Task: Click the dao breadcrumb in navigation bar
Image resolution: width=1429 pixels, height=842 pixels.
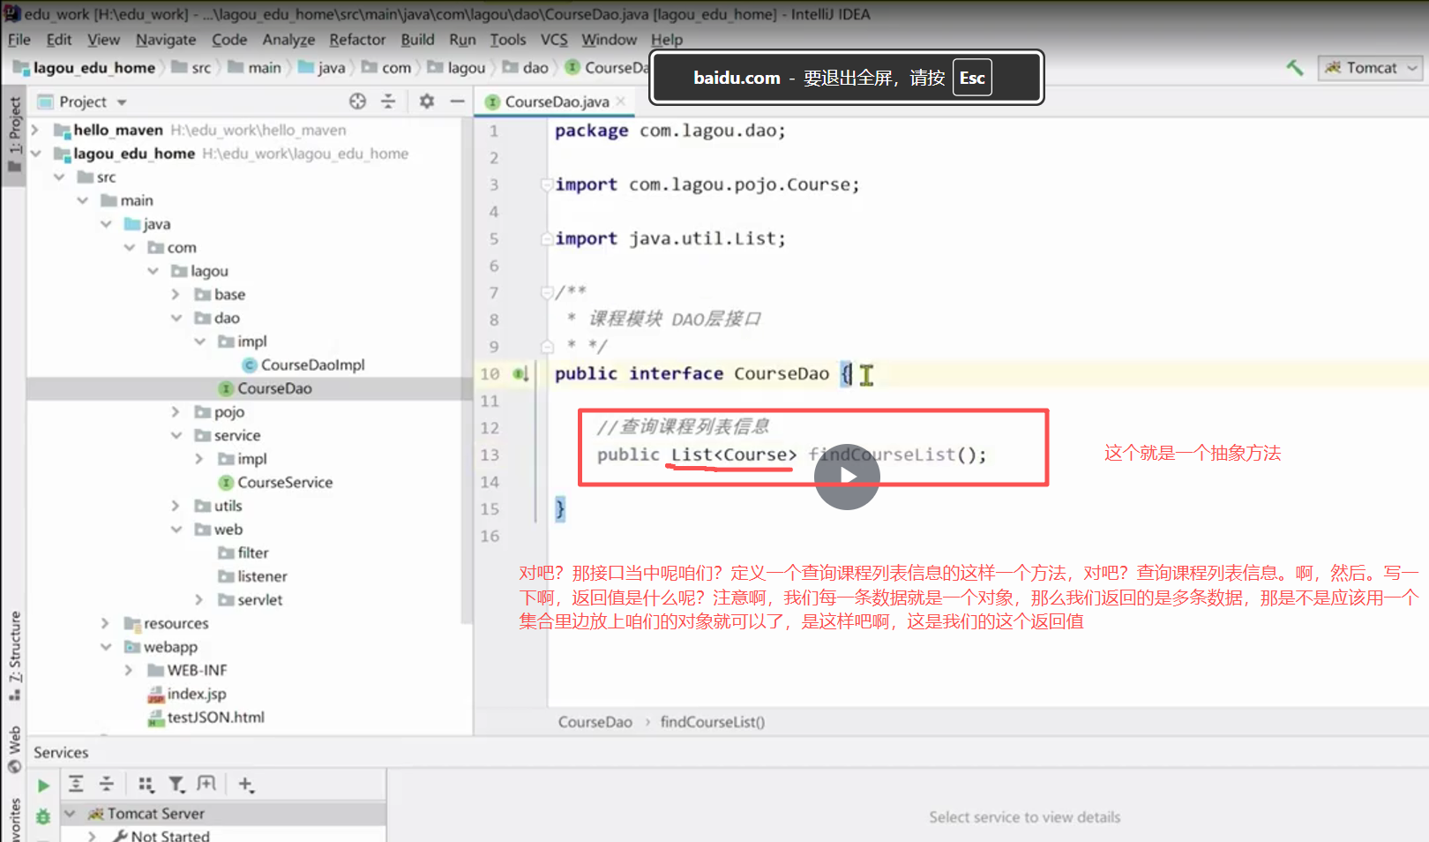Action: (x=526, y=68)
